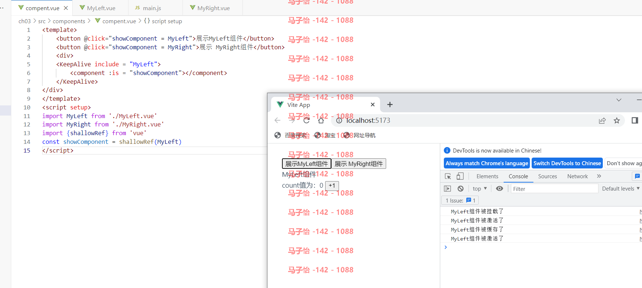642x288 pixels.
Task: Click the Don't show again button
Action: coord(624,163)
